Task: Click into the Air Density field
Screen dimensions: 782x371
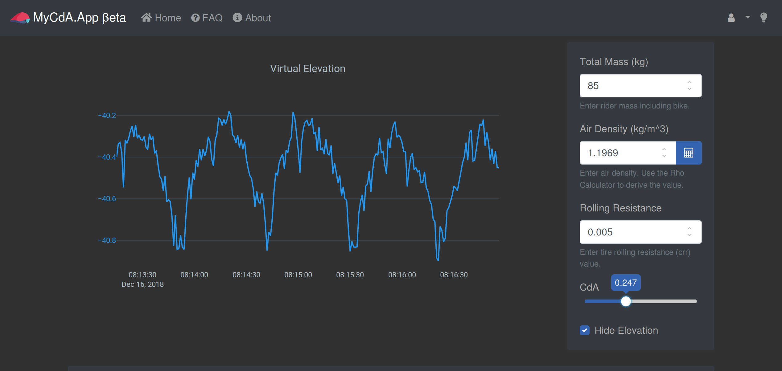Action: point(628,153)
